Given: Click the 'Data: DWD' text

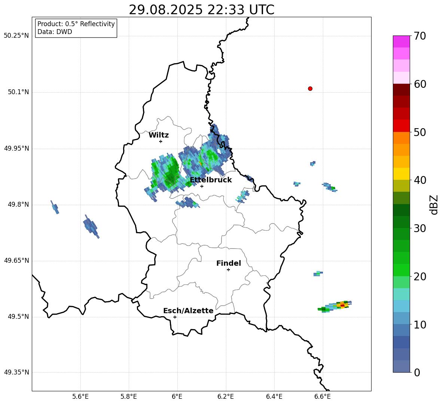Looking at the screenshot, I should point(55,32).
